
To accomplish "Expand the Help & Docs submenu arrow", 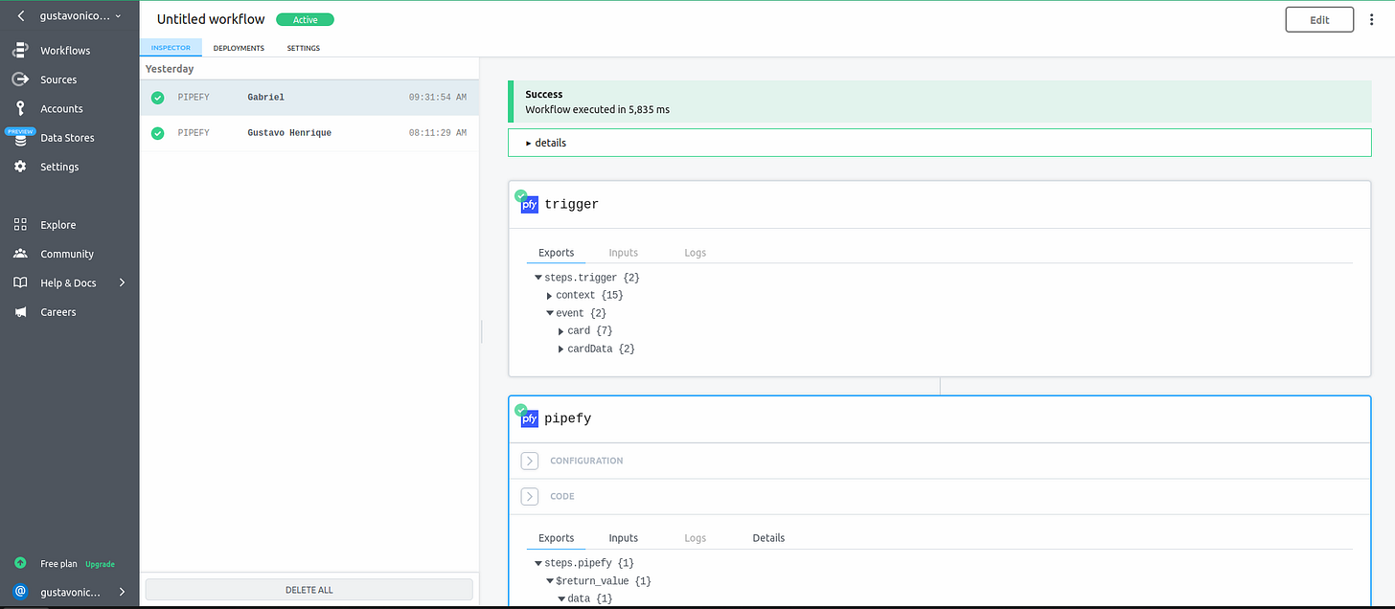I will [x=122, y=282].
